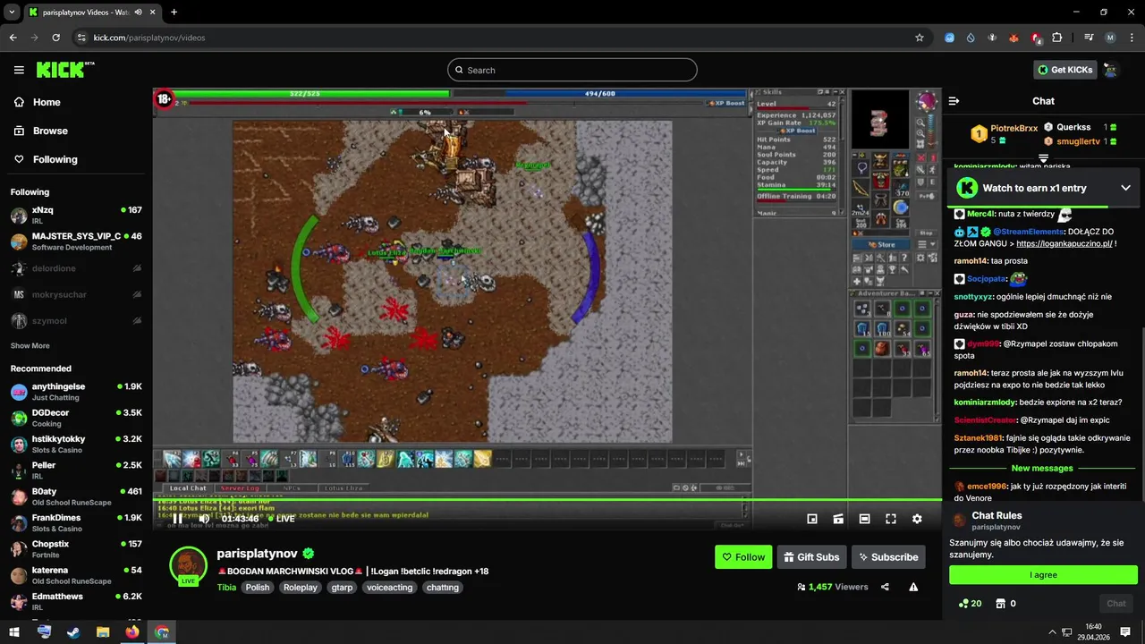Open the hamburger sidebar menu
This screenshot has width=1145, height=644.
click(x=19, y=70)
